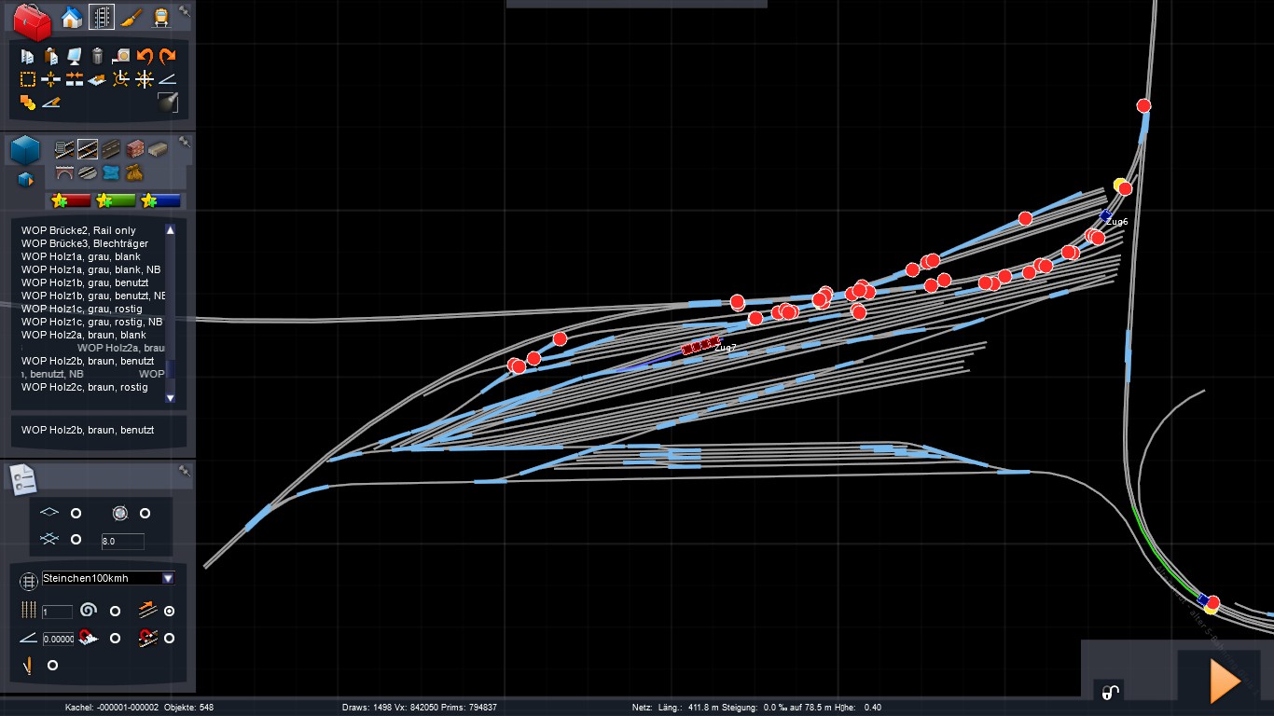The height and width of the screenshot is (716, 1274).
Task: Choose the paintbrush surface editor
Action: (132, 18)
